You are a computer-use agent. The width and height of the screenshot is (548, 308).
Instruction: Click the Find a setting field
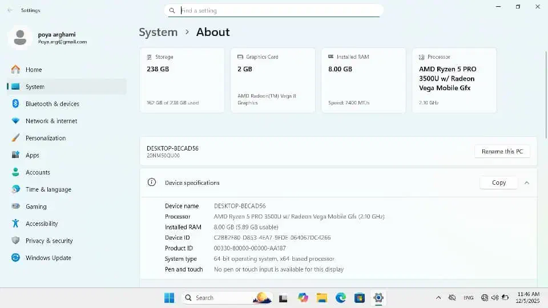pos(274,10)
